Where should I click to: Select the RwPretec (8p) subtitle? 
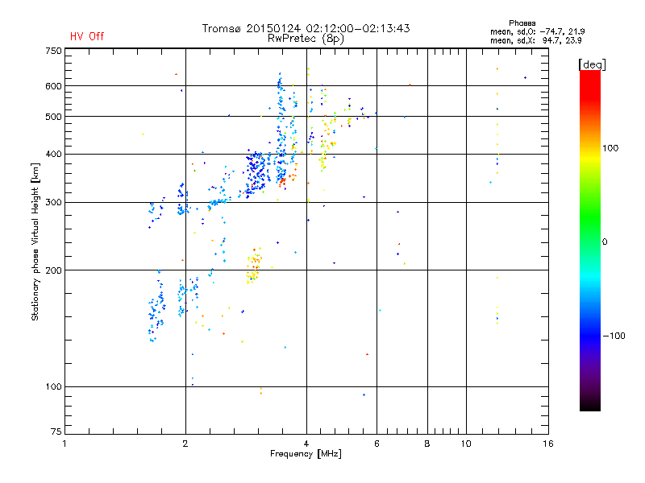click(x=306, y=38)
